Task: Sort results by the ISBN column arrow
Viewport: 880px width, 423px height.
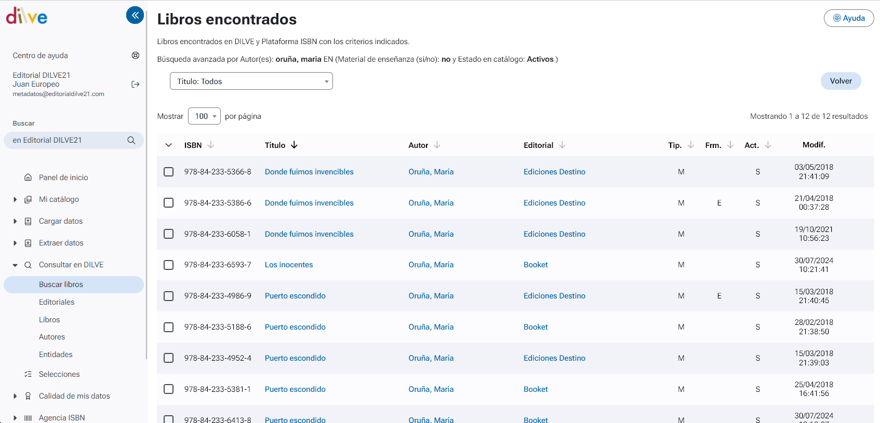Action: (211, 145)
